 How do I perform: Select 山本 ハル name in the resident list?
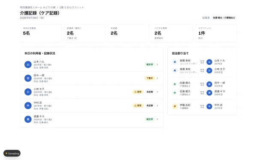tap(39, 62)
